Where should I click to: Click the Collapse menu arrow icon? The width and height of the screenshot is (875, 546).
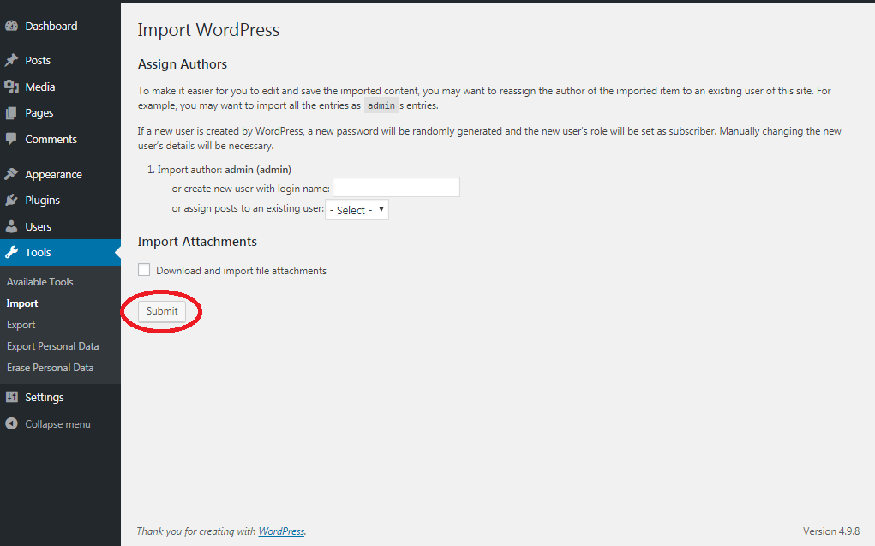[x=11, y=423]
